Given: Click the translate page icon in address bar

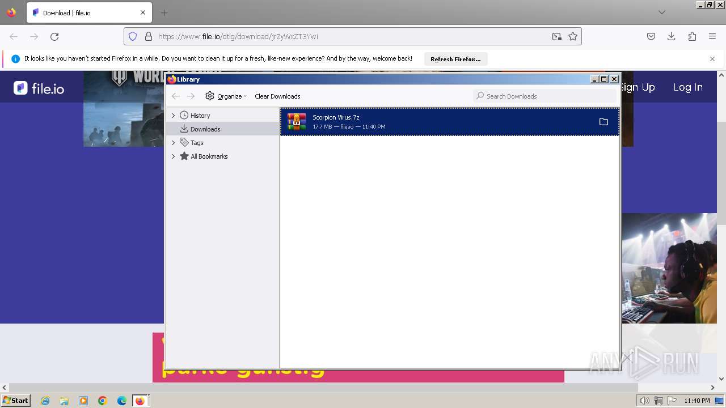Looking at the screenshot, I should tap(557, 36).
